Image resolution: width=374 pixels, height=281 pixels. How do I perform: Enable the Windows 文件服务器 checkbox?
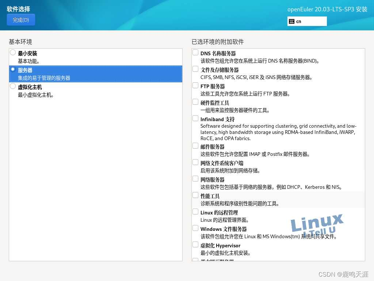[x=195, y=228]
